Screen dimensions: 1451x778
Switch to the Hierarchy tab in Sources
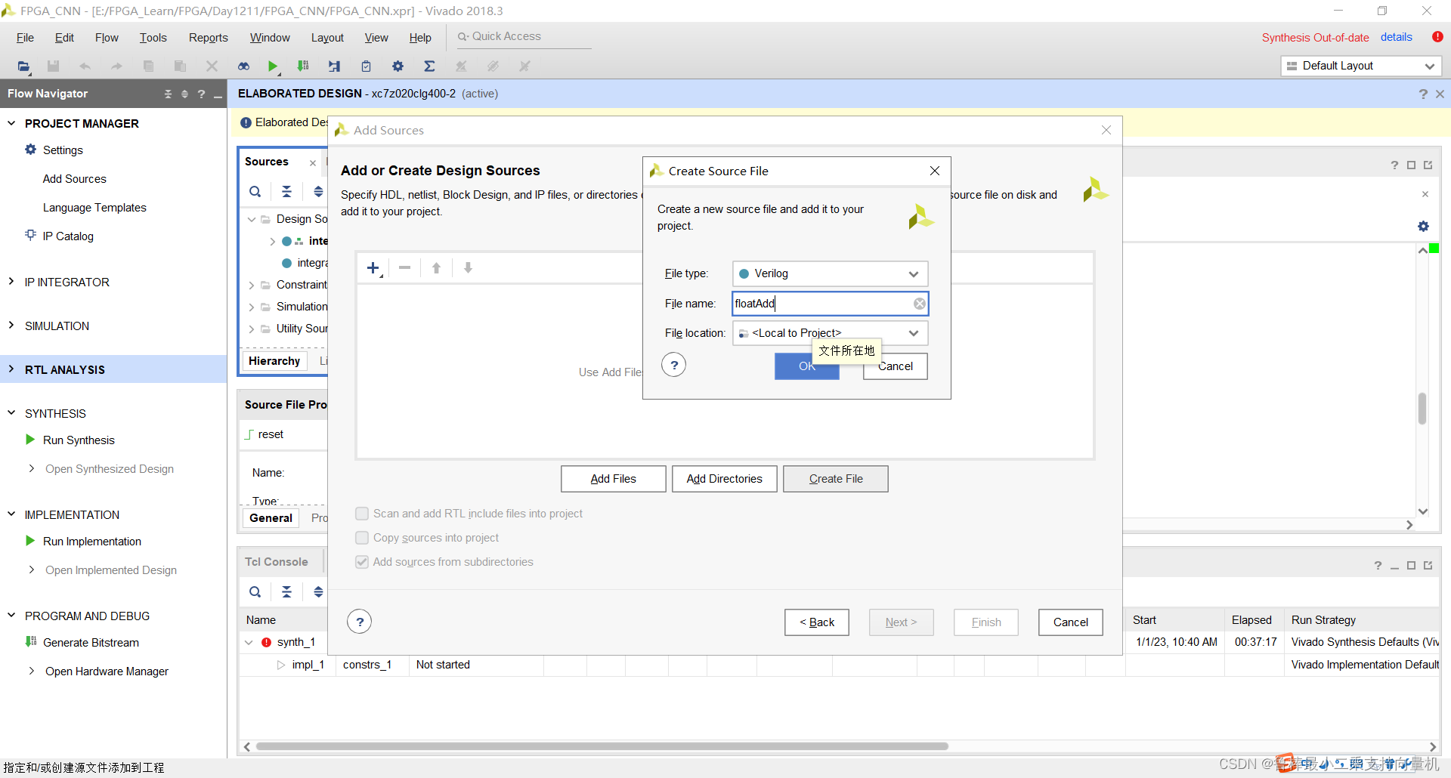point(274,361)
